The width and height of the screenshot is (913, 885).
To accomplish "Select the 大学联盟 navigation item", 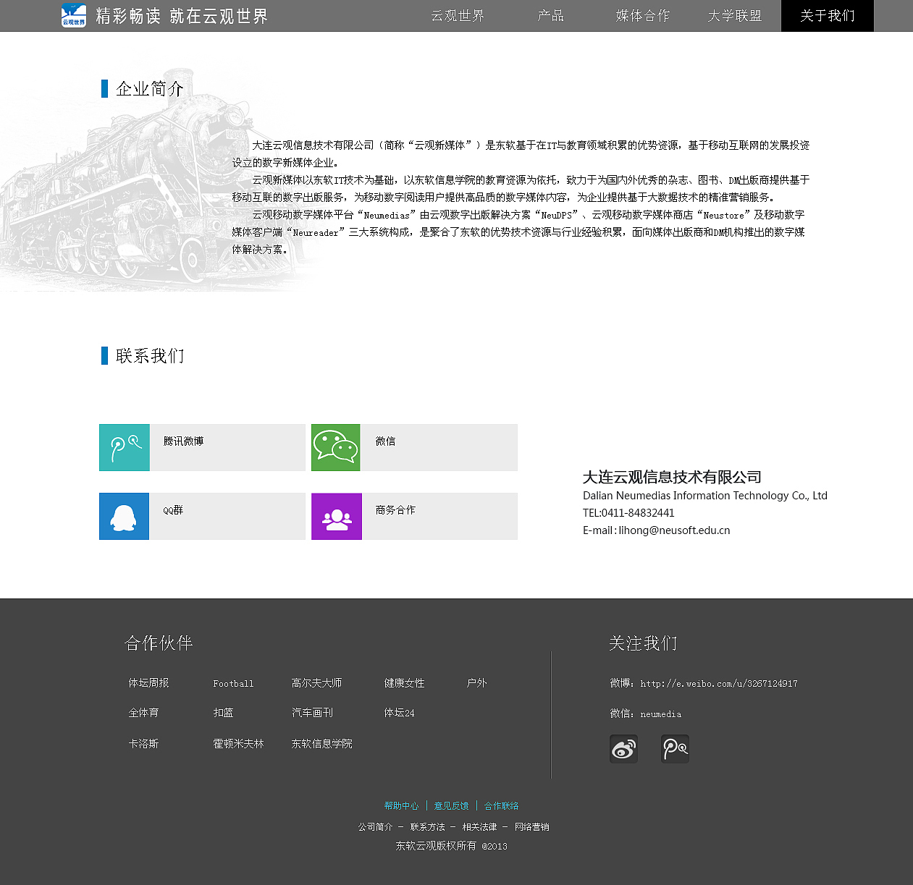I will pyautogui.click(x=735, y=15).
